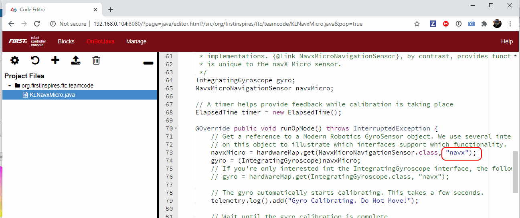Screen dimensions: 520x218
Task: Select KLNavxMicro.java in project files
Action: [52, 95]
